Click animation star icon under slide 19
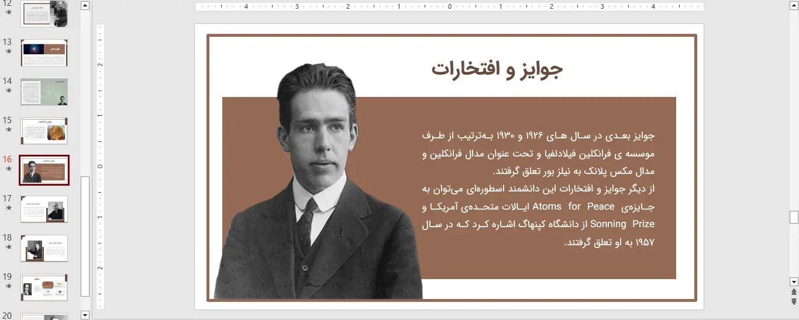The height and width of the screenshot is (320, 799). tap(8, 286)
